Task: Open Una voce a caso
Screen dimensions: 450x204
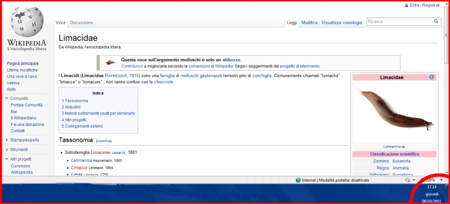Action: coord(22,76)
